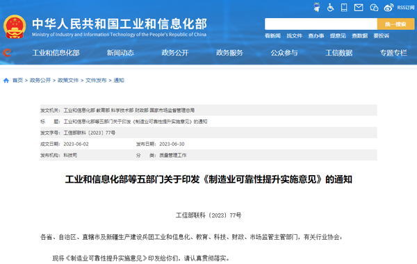Open the 新闻动态 nav menu
417x264 pixels.
pos(120,53)
